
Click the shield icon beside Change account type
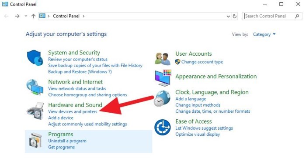click(177, 62)
